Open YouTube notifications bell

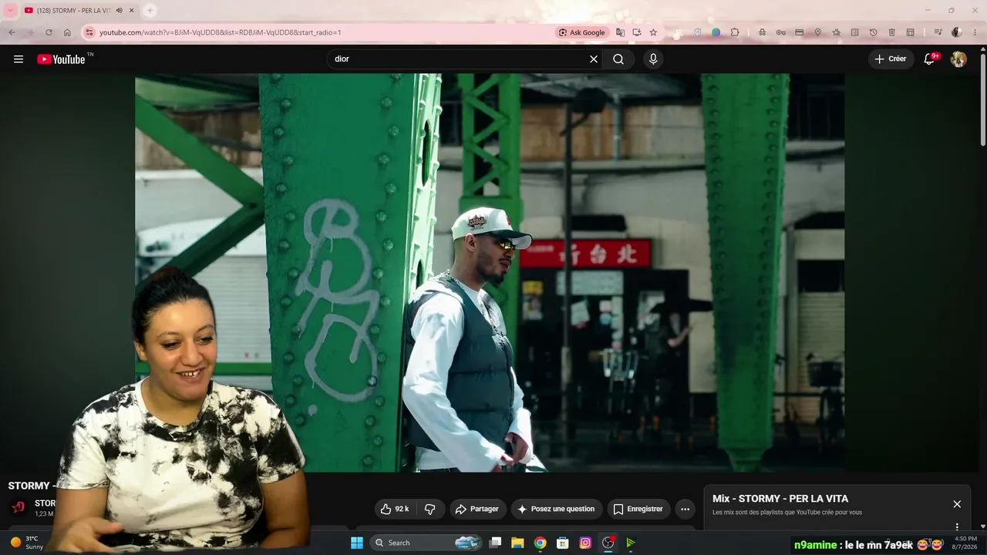tap(930, 59)
